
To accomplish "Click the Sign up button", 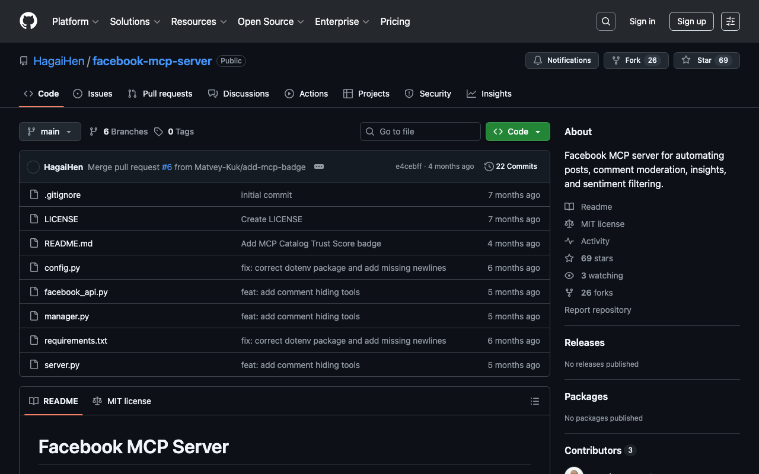I will coord(691,21).
